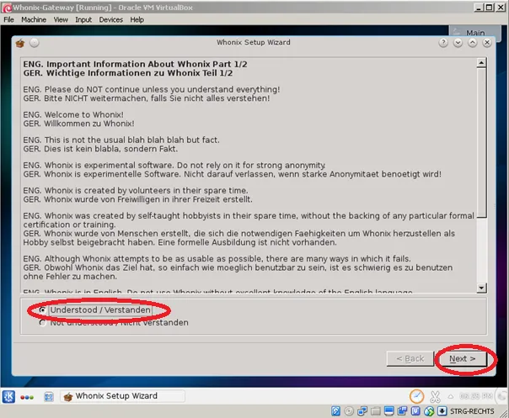Click the panel clock showing the time
Viewport: 509px width, 418px height.
click(x=475, y=396)
